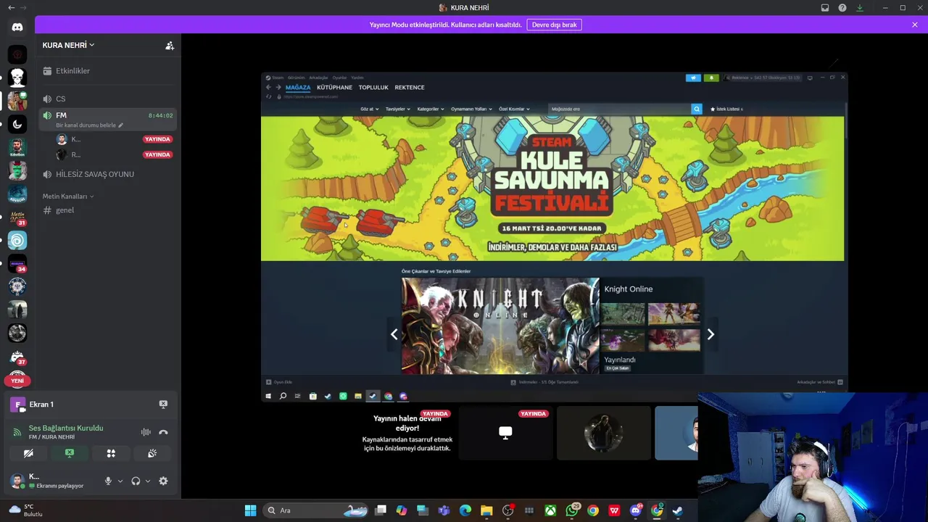The height and width of the screenshot is (522, 928).
Task: Open the Windows Start menu
Action: coord(250,510)
